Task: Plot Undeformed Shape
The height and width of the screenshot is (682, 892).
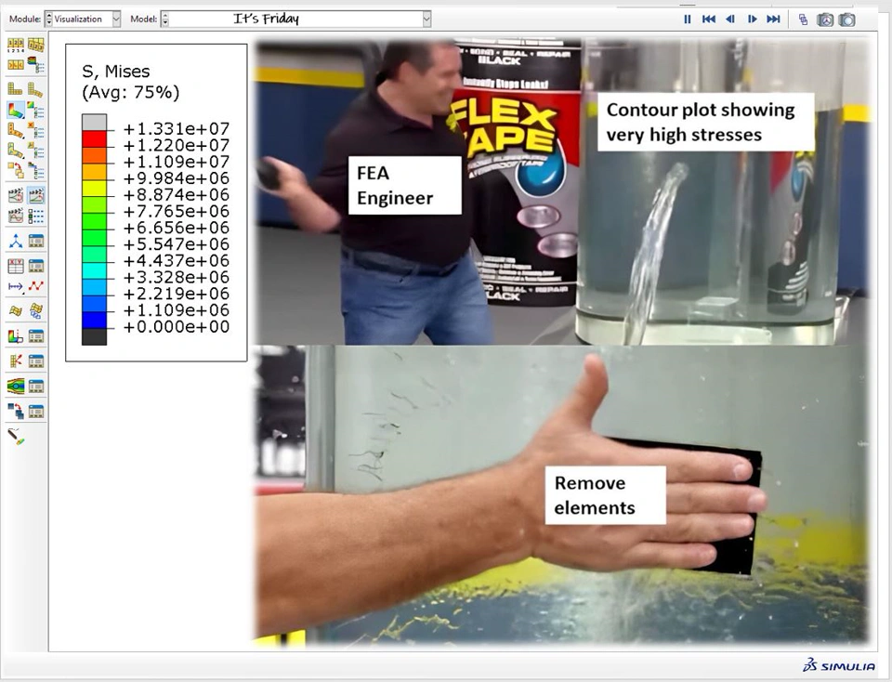Action: tap(16, 89)
